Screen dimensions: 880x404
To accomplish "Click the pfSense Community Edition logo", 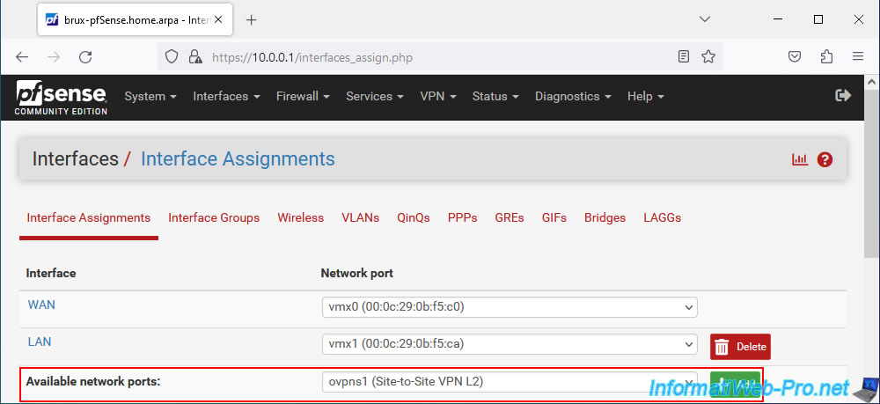I will click(62, 98).
